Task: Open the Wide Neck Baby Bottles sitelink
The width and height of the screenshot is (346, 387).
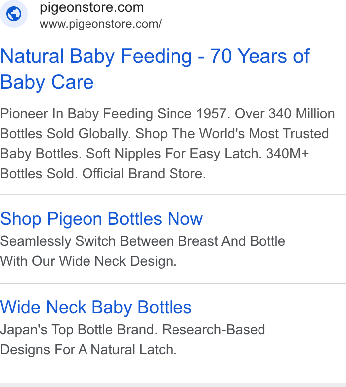Action: pyautogui.click(x=96, y=307)
